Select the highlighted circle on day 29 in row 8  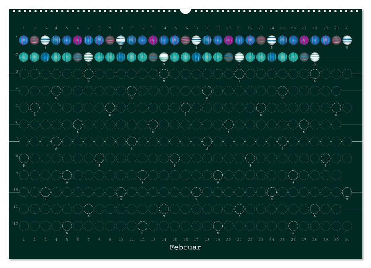(326, 159)
